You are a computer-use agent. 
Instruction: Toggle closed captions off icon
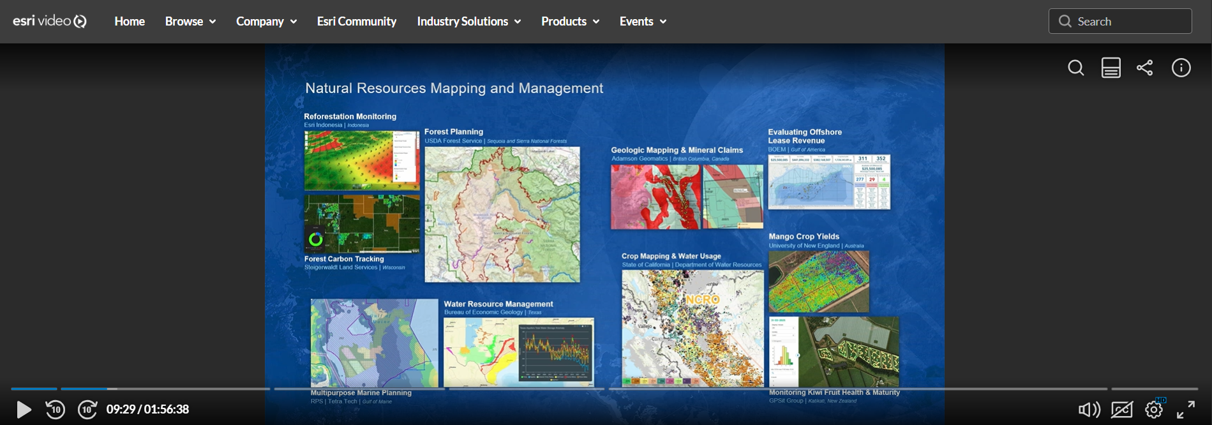(1122, 409)
